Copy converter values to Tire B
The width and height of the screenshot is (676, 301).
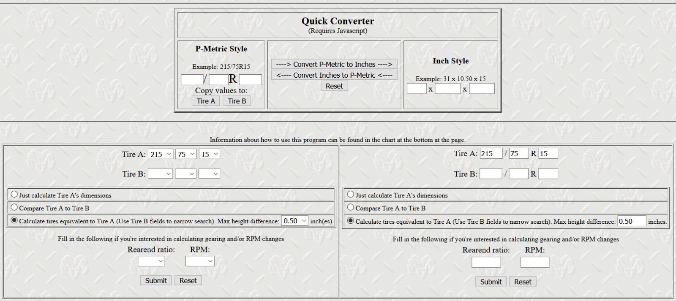pos(237,101)
